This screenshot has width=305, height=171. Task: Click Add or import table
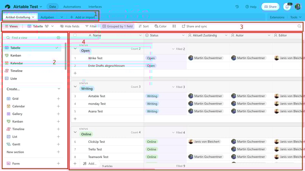coord(82,17)
